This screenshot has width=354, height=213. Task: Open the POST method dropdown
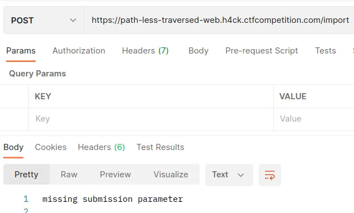(43, 20)
